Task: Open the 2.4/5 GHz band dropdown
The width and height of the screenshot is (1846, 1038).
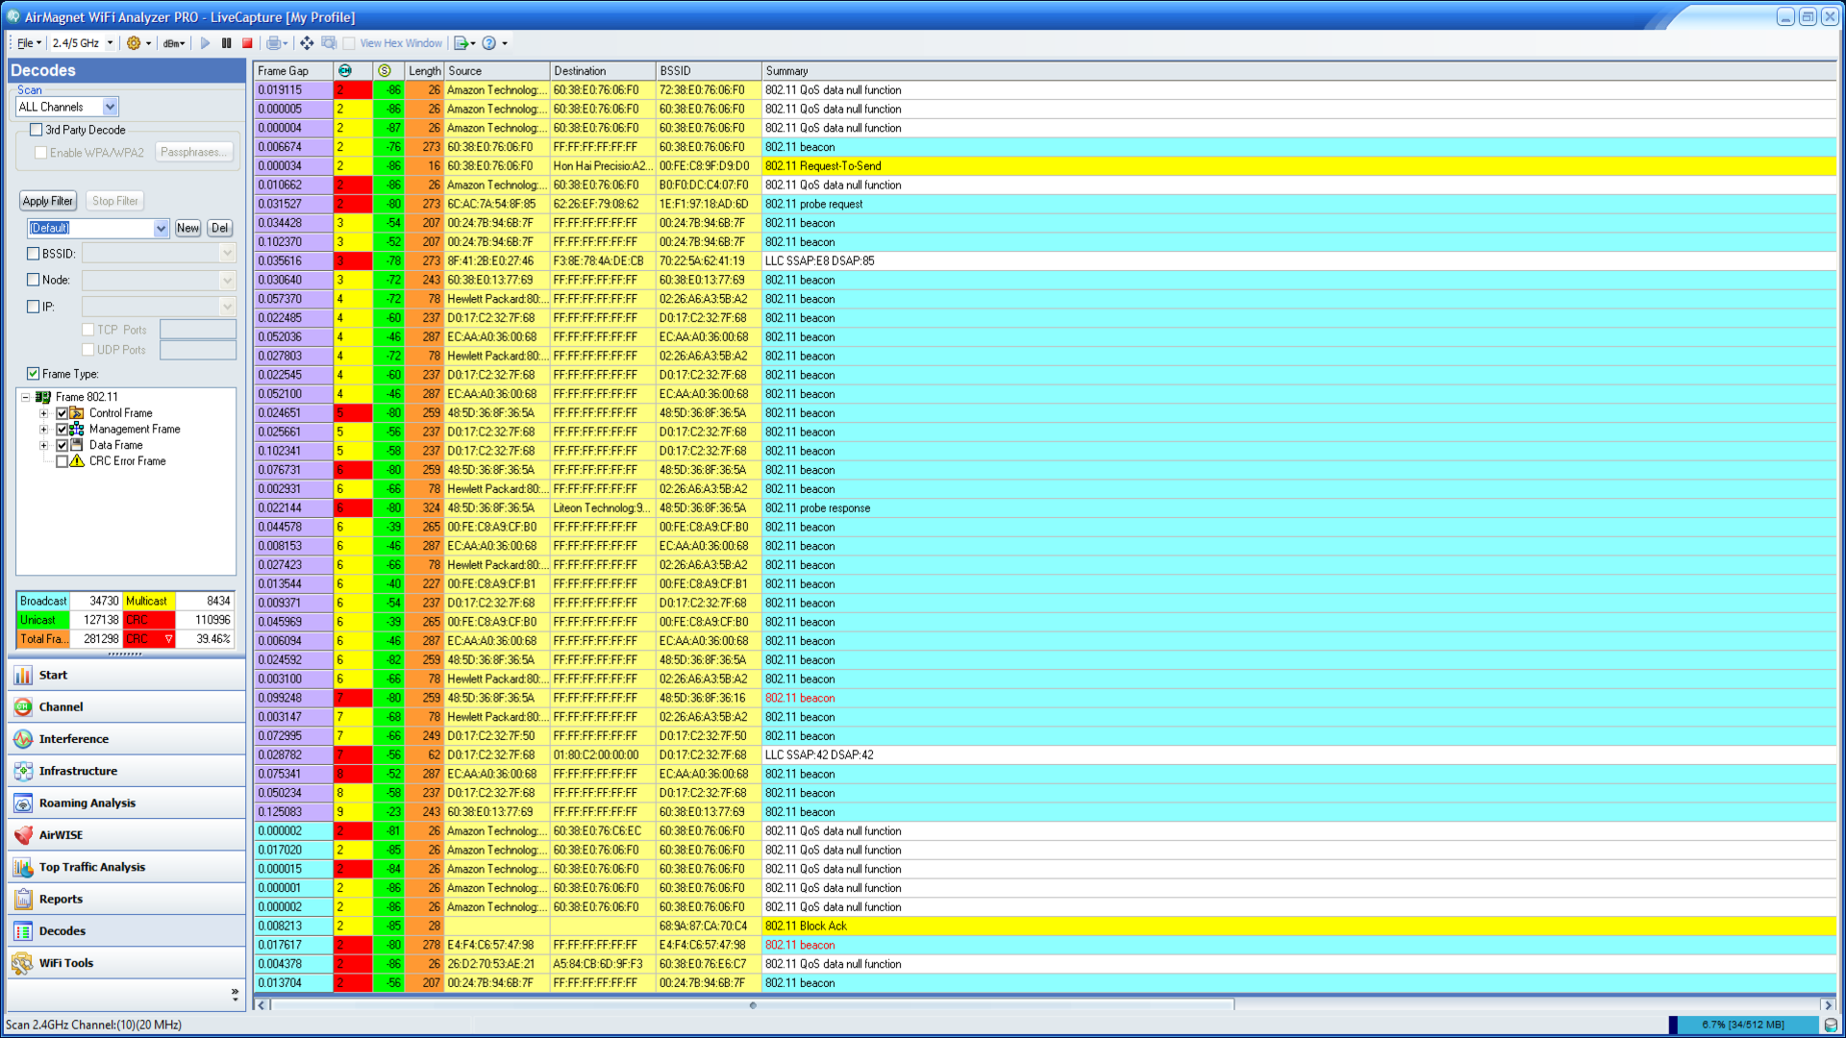Action: 109,42
